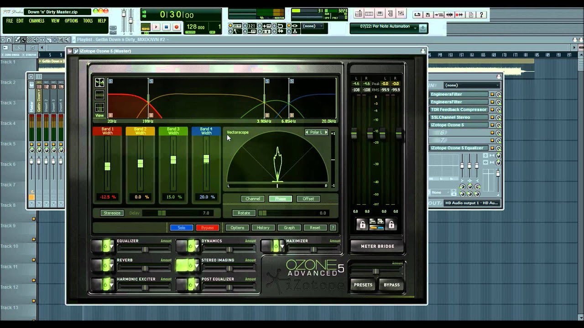Image resolution: width=584 pixels, height=328 pixels.
Task: Enable the Stereoize button
Action: pos(112,213)
